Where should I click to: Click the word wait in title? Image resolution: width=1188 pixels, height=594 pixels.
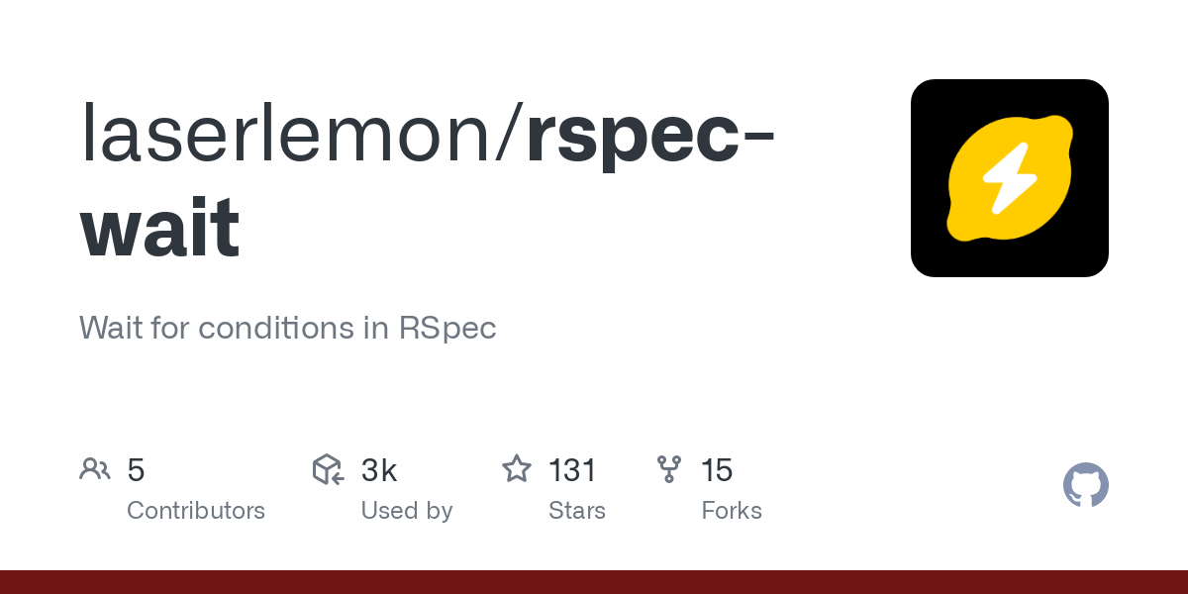point(159,227)
